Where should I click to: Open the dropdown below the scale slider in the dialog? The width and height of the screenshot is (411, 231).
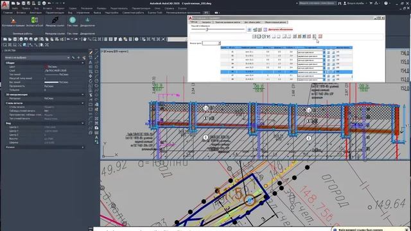pos(211,43)
